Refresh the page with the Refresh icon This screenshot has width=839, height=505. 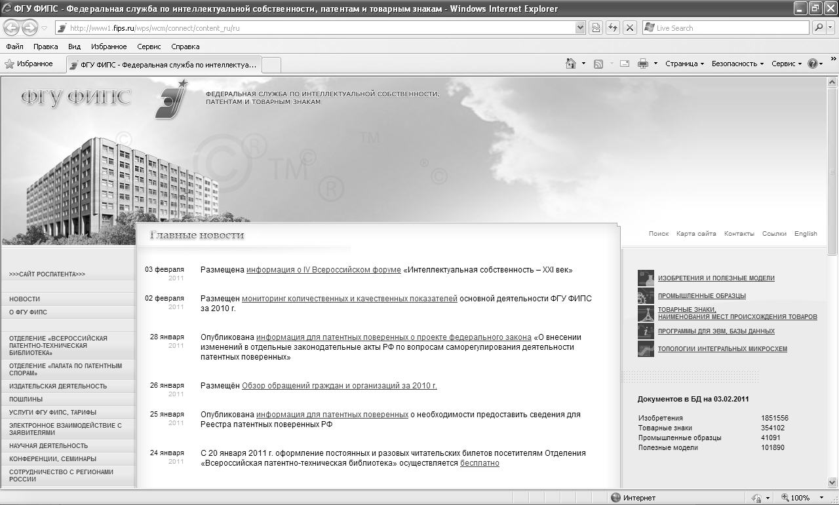[613, 28]
